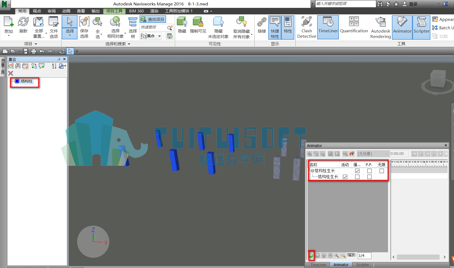Open the scene picker dropdown (无场景)
Image resolution: width=454 pixels, height=268 pixels.
tap(373, 154)
